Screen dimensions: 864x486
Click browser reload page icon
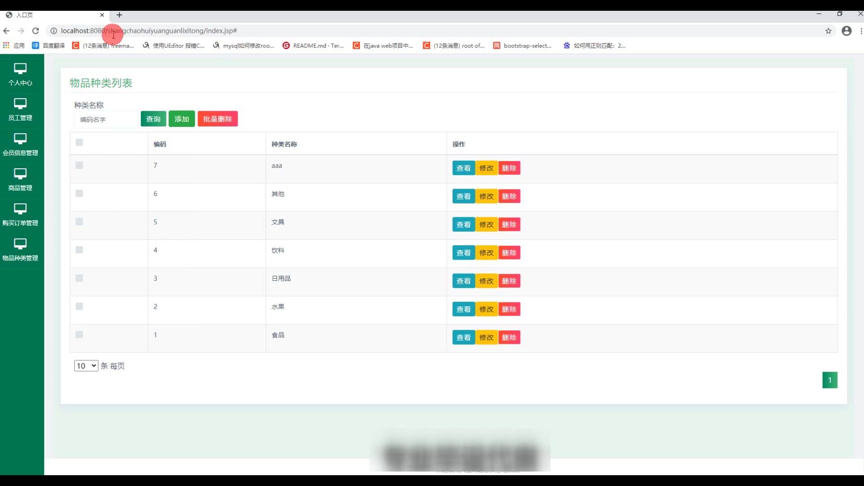(x=36, y=31)
